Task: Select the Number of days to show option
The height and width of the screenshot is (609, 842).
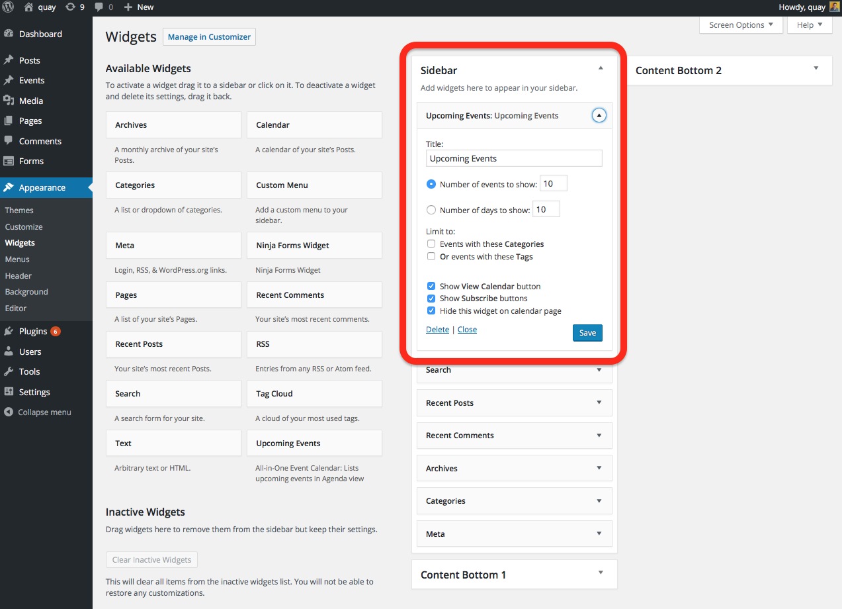Action: pos(431,209)
